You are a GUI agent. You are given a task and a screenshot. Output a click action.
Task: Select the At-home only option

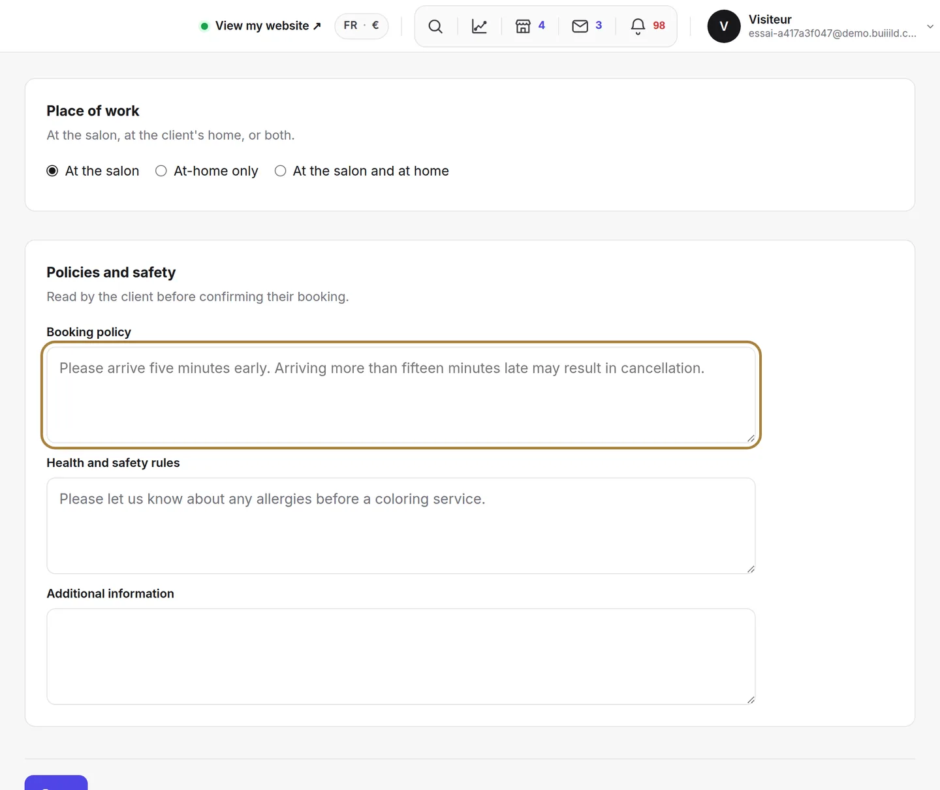pyautogui.click(x=161, y=171)
